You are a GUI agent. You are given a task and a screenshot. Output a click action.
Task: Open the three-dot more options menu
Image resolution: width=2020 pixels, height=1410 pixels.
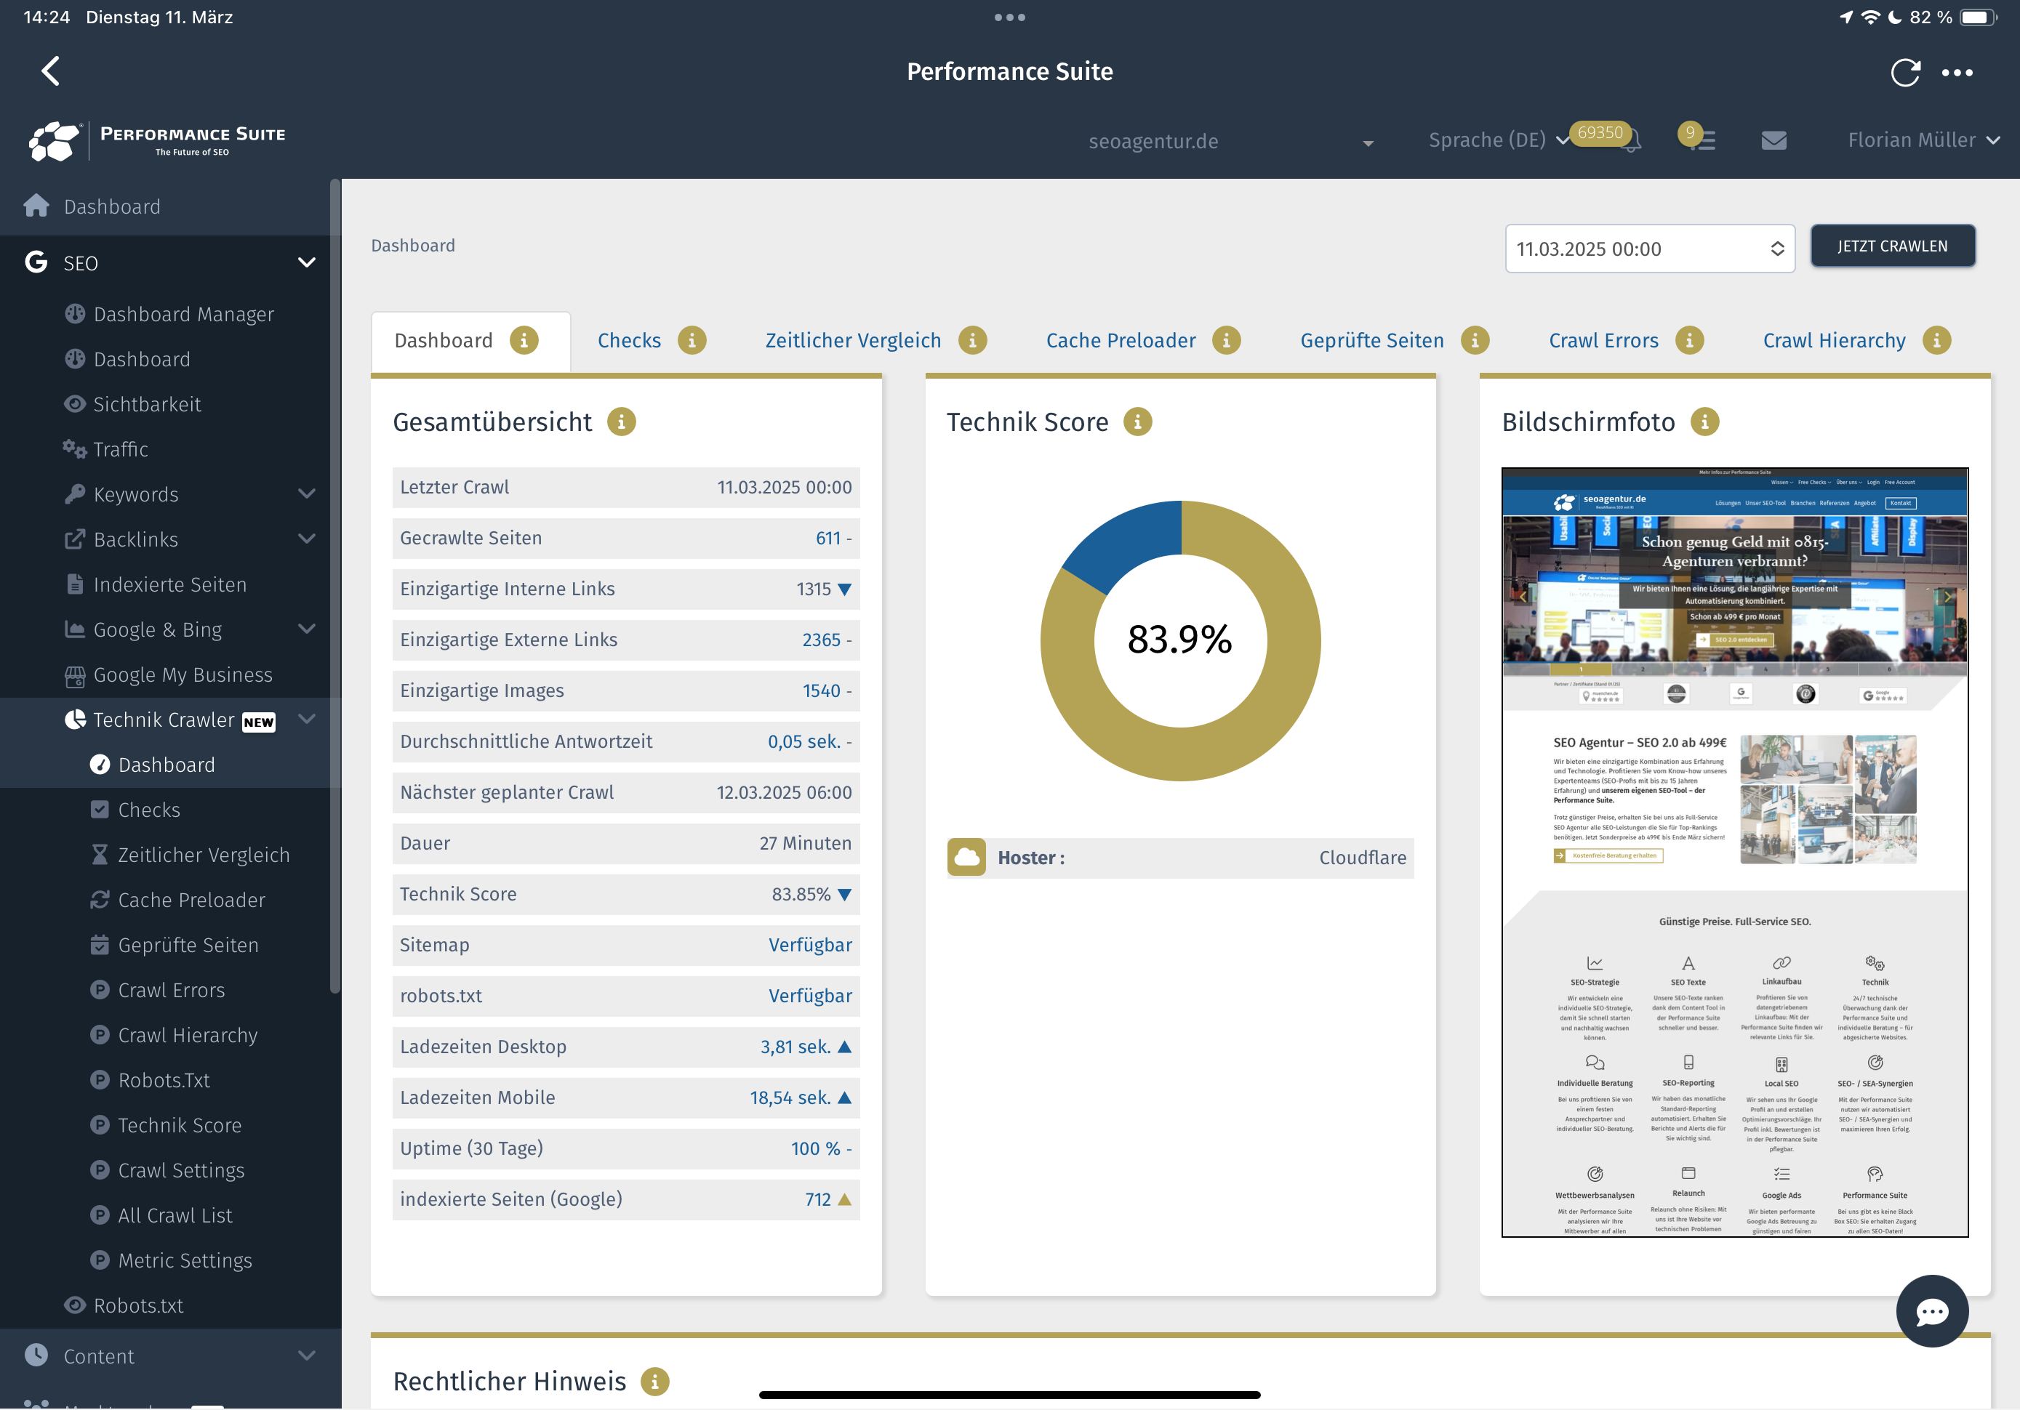[1957, 72]
